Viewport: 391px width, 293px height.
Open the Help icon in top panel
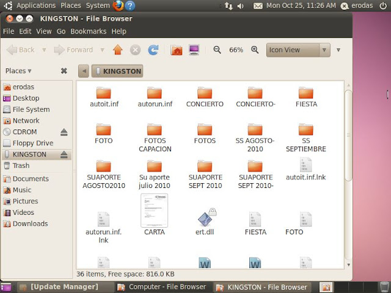130,5
